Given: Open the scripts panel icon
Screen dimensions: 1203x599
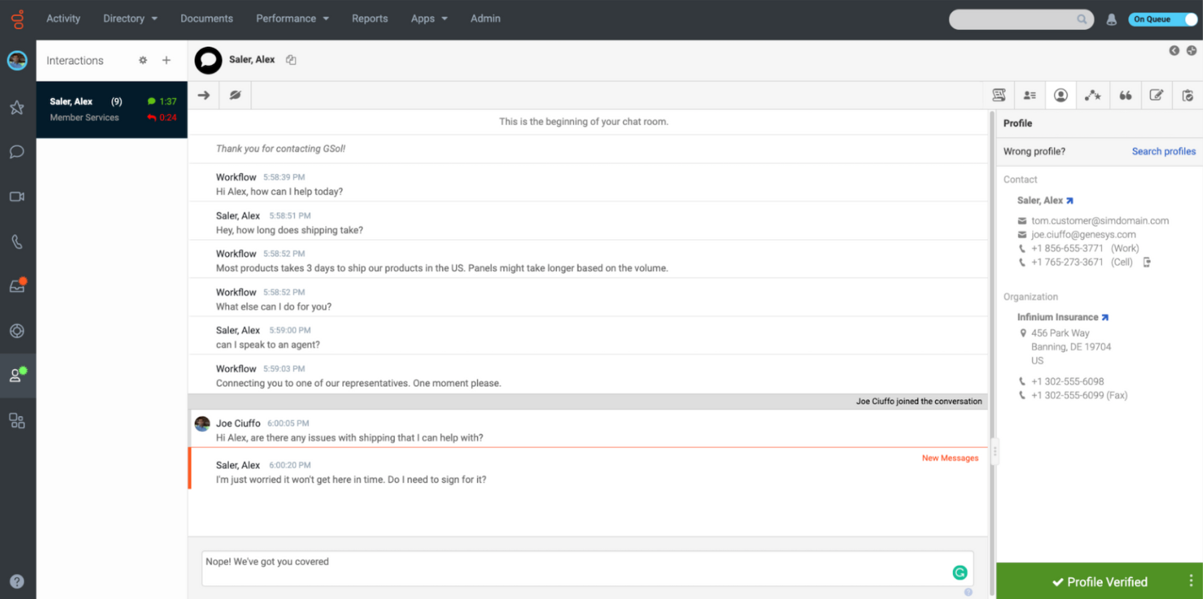Looking at the screenshot, I should click(x=999, y=95).
